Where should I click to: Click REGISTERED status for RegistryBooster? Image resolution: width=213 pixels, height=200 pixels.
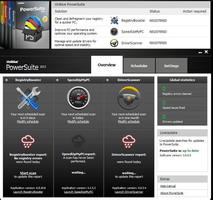158,21
